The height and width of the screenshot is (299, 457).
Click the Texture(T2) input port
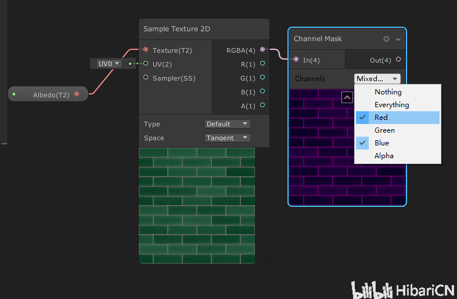pyautogui.click(x=146, y=50)
